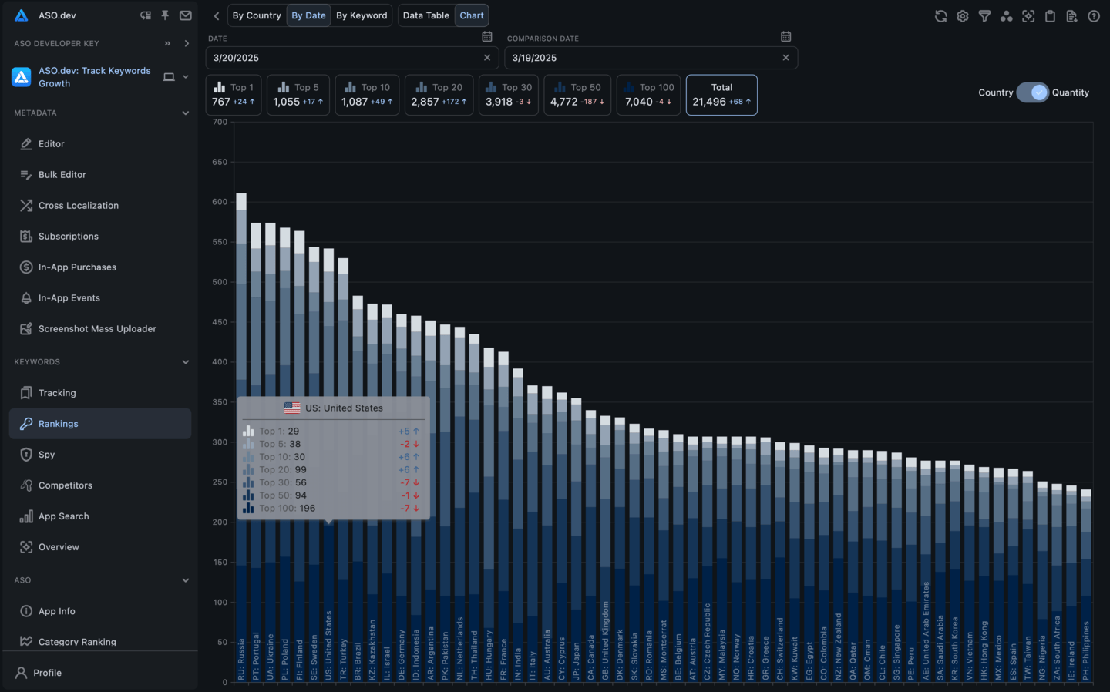This screenshot has height=692, width=1110.
Task: Collapse the KEYWORDS section chevron
Action: [x=186, y=361]
